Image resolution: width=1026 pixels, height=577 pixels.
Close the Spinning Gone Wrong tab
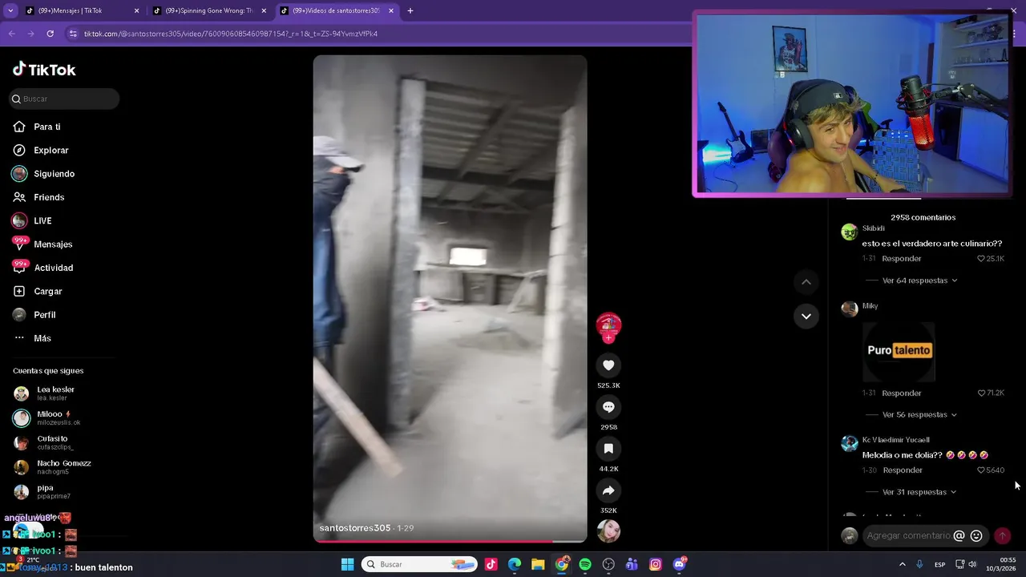click(x=264, y=11)
